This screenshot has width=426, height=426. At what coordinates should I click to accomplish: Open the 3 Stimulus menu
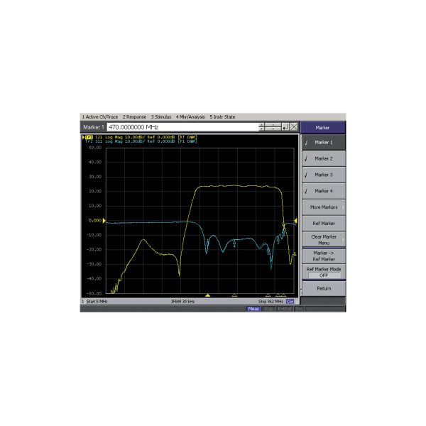(161, 117)
